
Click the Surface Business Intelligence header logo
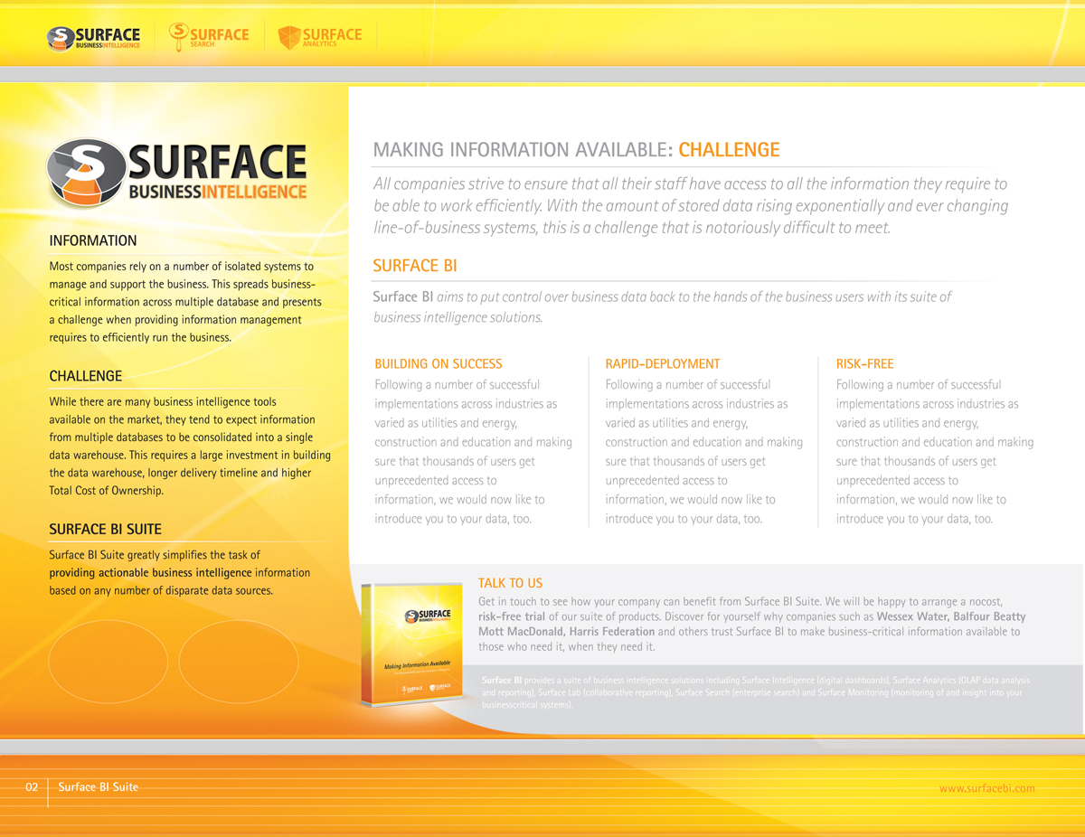pos(94,37)
